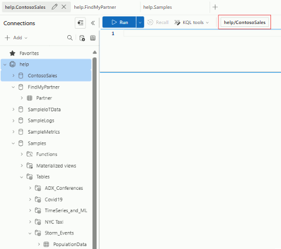
Task: Switch to the help.Samples tab
Action: click(x=157, y=7)
